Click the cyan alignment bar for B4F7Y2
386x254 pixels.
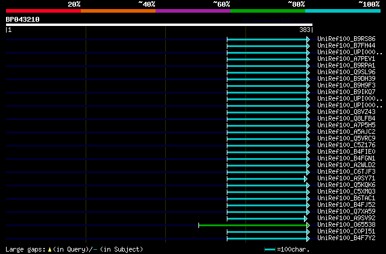click(x=267, y=239)
